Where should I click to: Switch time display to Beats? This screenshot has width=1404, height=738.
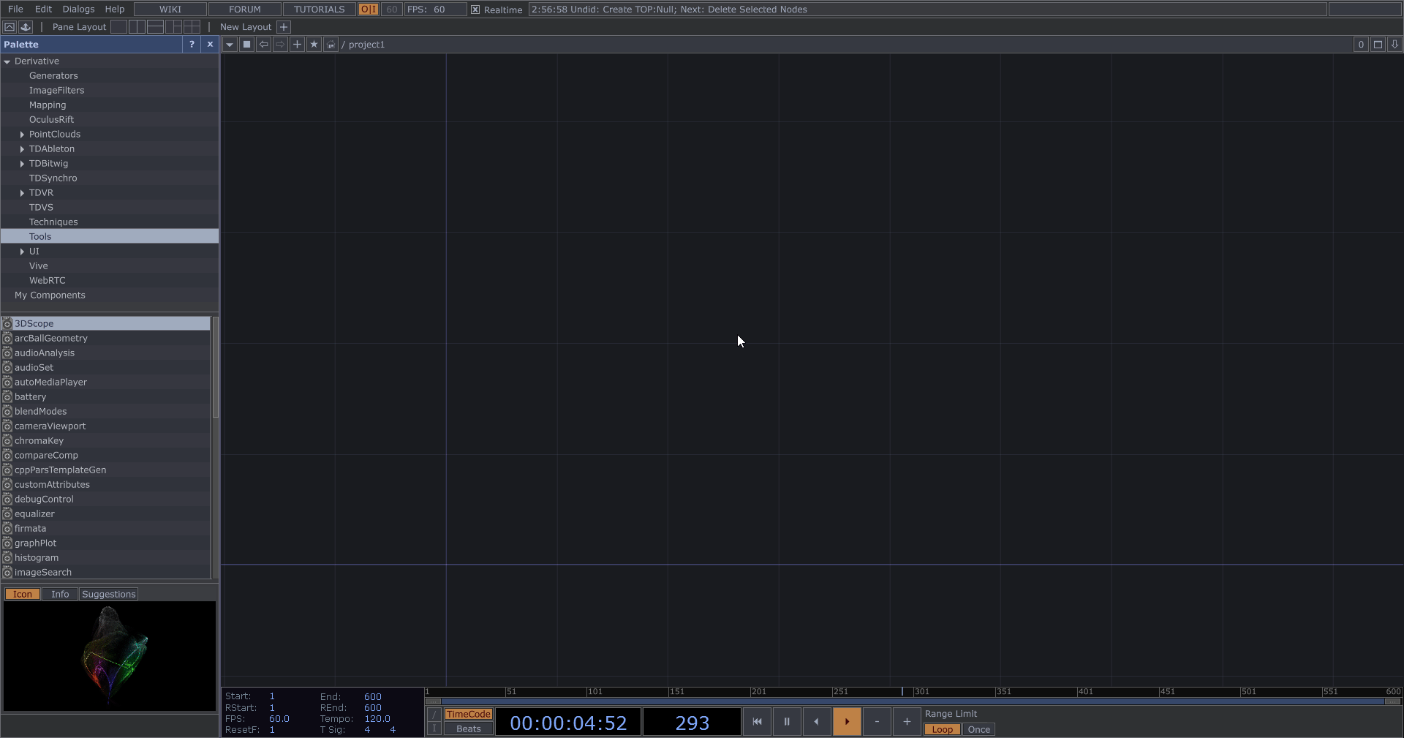468,728
